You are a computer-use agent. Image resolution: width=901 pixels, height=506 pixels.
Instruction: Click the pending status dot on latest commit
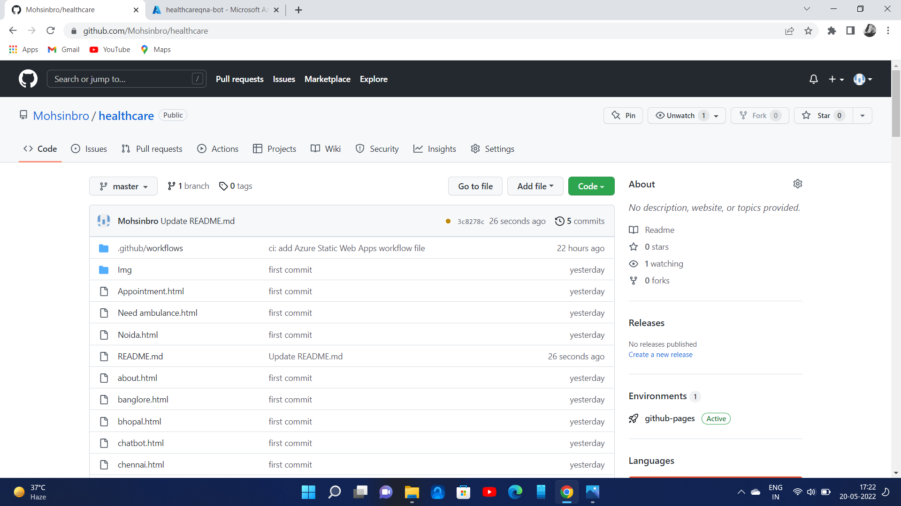448,221
